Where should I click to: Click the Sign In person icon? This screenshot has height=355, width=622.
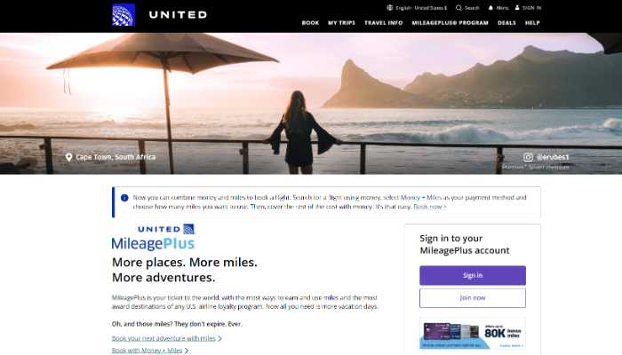pyautogui.click(x=517, y=7)
